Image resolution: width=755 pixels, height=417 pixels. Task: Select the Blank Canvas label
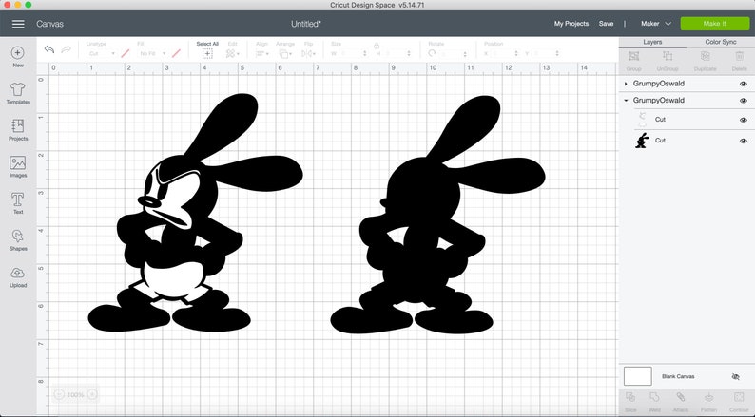point(678,376)
